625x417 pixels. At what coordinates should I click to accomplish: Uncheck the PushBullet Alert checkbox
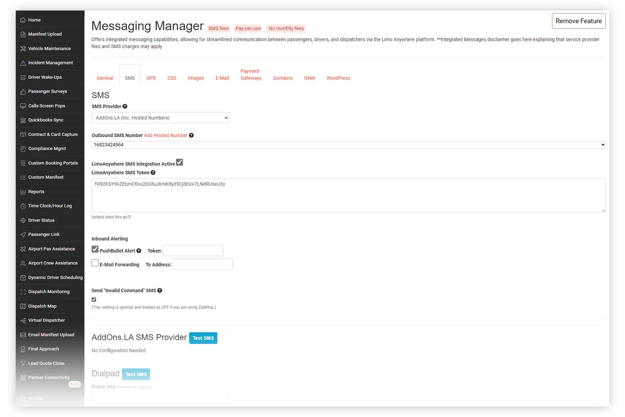pos(95,250)
